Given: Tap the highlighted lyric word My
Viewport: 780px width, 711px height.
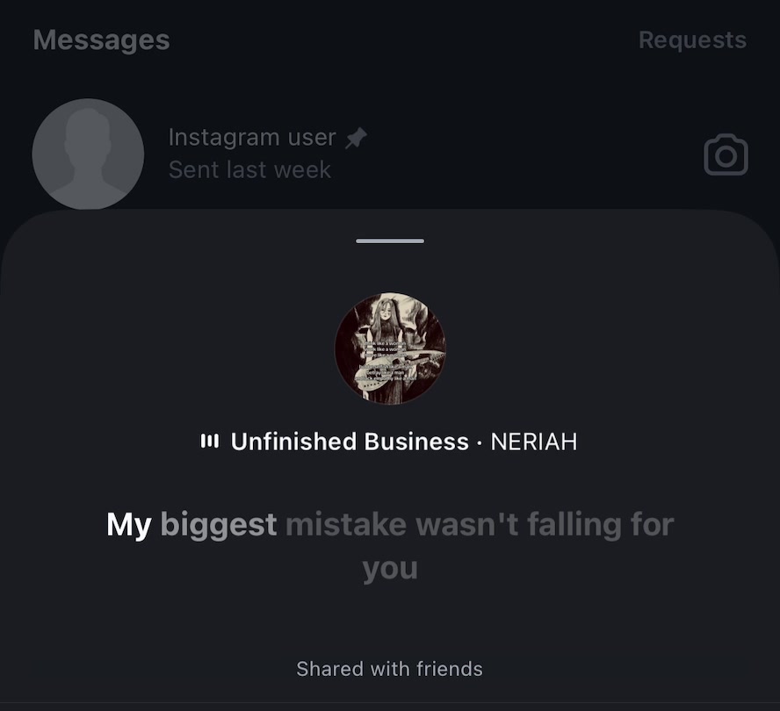Looking at the screenshot, I should tap(129, 526).
